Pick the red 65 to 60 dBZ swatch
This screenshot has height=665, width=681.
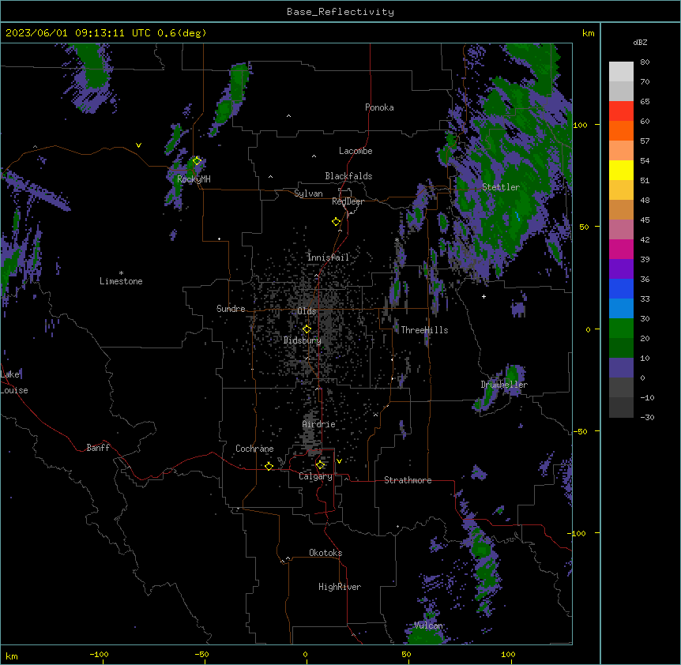tap(621, 111)
